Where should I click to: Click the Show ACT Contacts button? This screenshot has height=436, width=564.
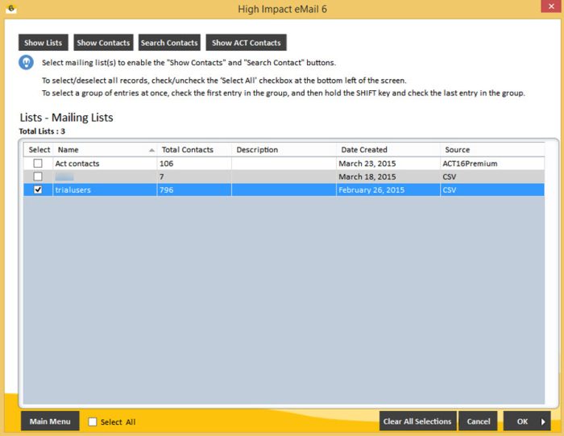click(x=246, y=43)
